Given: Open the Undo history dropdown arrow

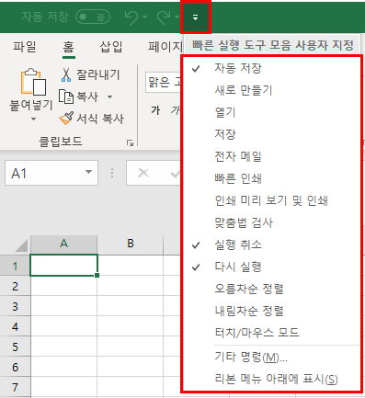Looking at the screenshot, I should pos(145,17).
